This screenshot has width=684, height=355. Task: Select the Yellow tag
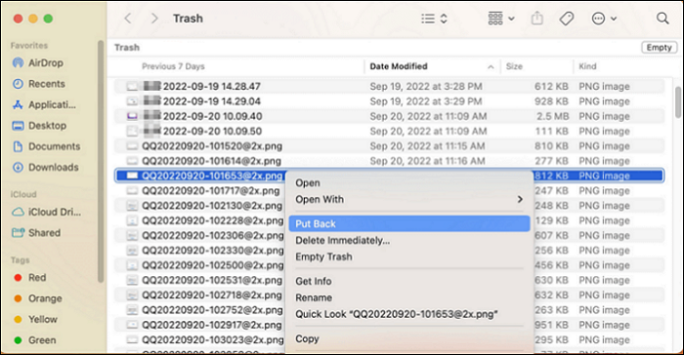[x=35, y=319]
